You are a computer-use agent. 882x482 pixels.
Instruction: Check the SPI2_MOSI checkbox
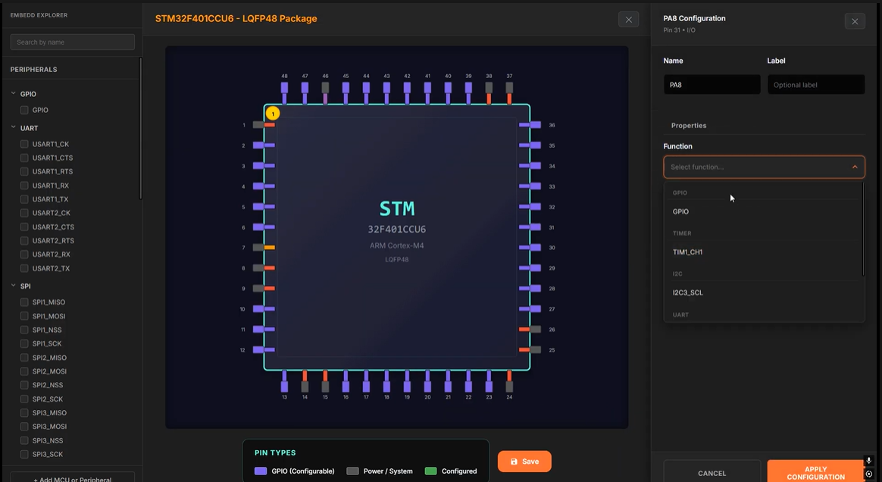pos(24,371)
